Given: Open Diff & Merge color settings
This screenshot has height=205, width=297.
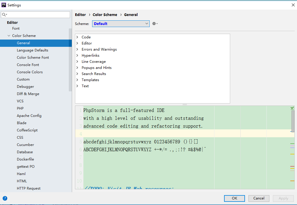Looking at the screenshot, I should (28, 94).
